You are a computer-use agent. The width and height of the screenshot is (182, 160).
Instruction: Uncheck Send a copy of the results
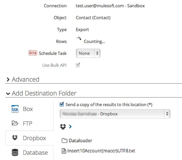tap(62, 104)
